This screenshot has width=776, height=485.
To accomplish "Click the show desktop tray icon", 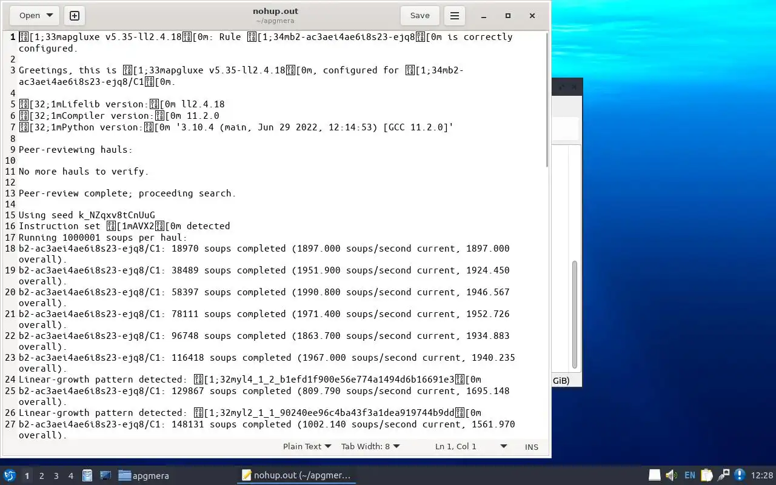I will click(655, 475).
